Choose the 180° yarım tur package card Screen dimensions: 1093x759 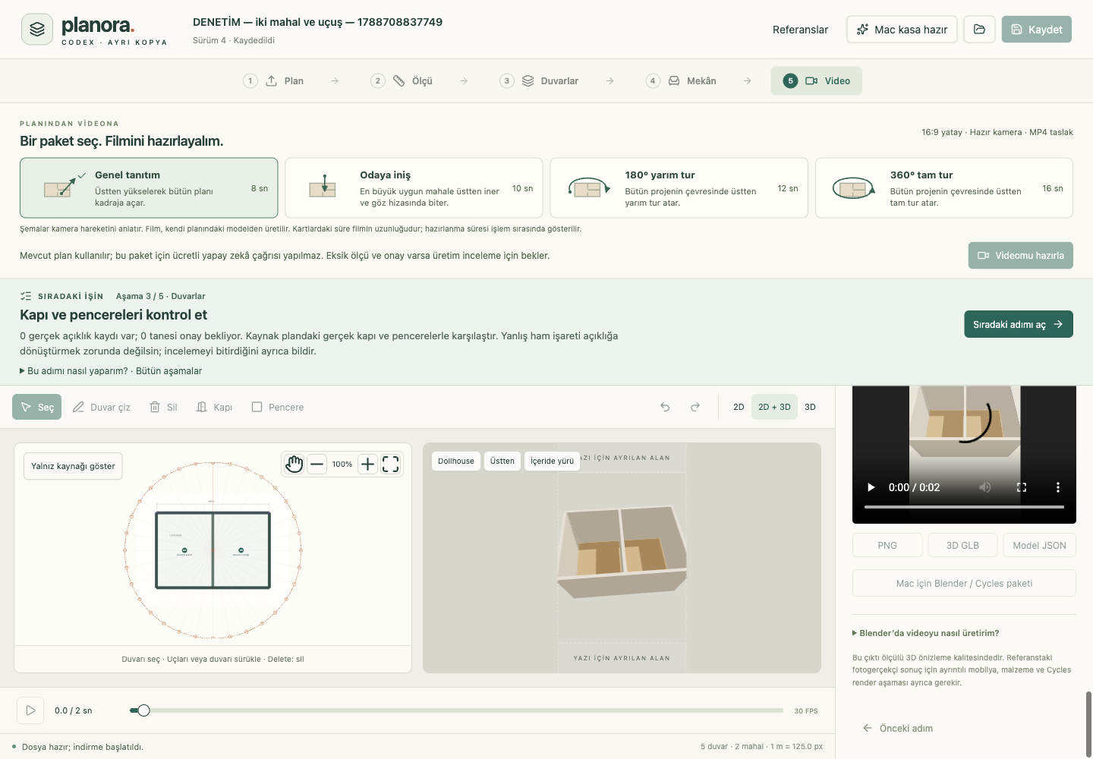(679, 188)
